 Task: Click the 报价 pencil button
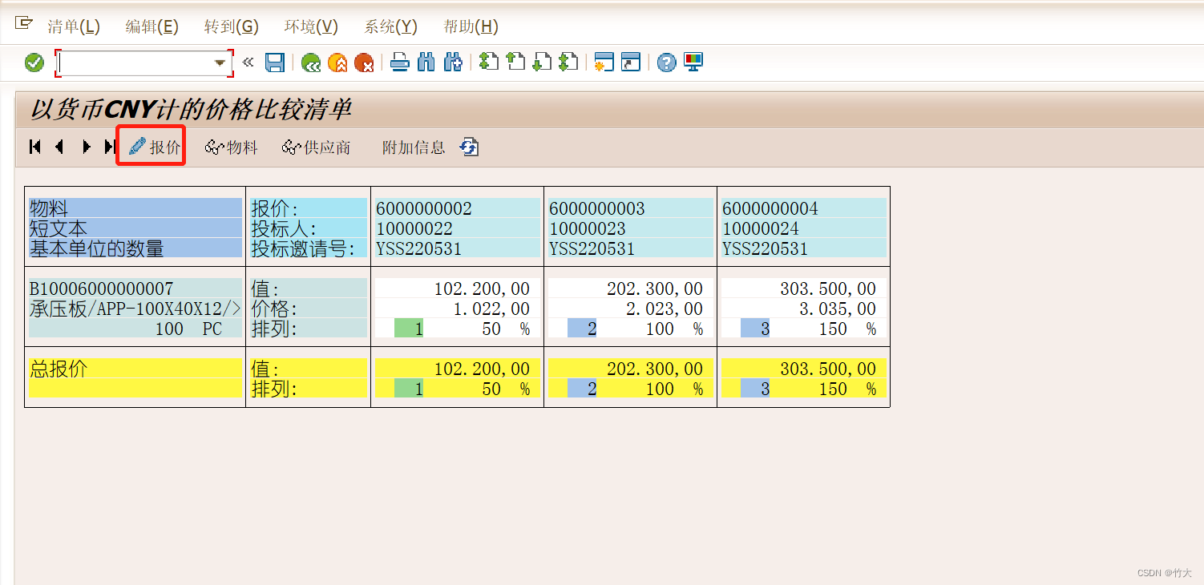click(x=154, y=147)
